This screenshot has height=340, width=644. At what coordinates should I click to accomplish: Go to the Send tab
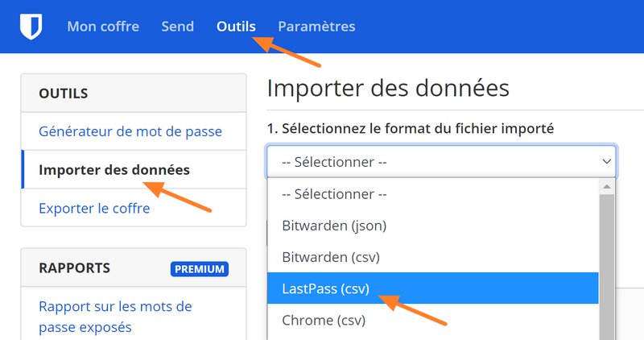pyautogui.click(x=177, y=27)
